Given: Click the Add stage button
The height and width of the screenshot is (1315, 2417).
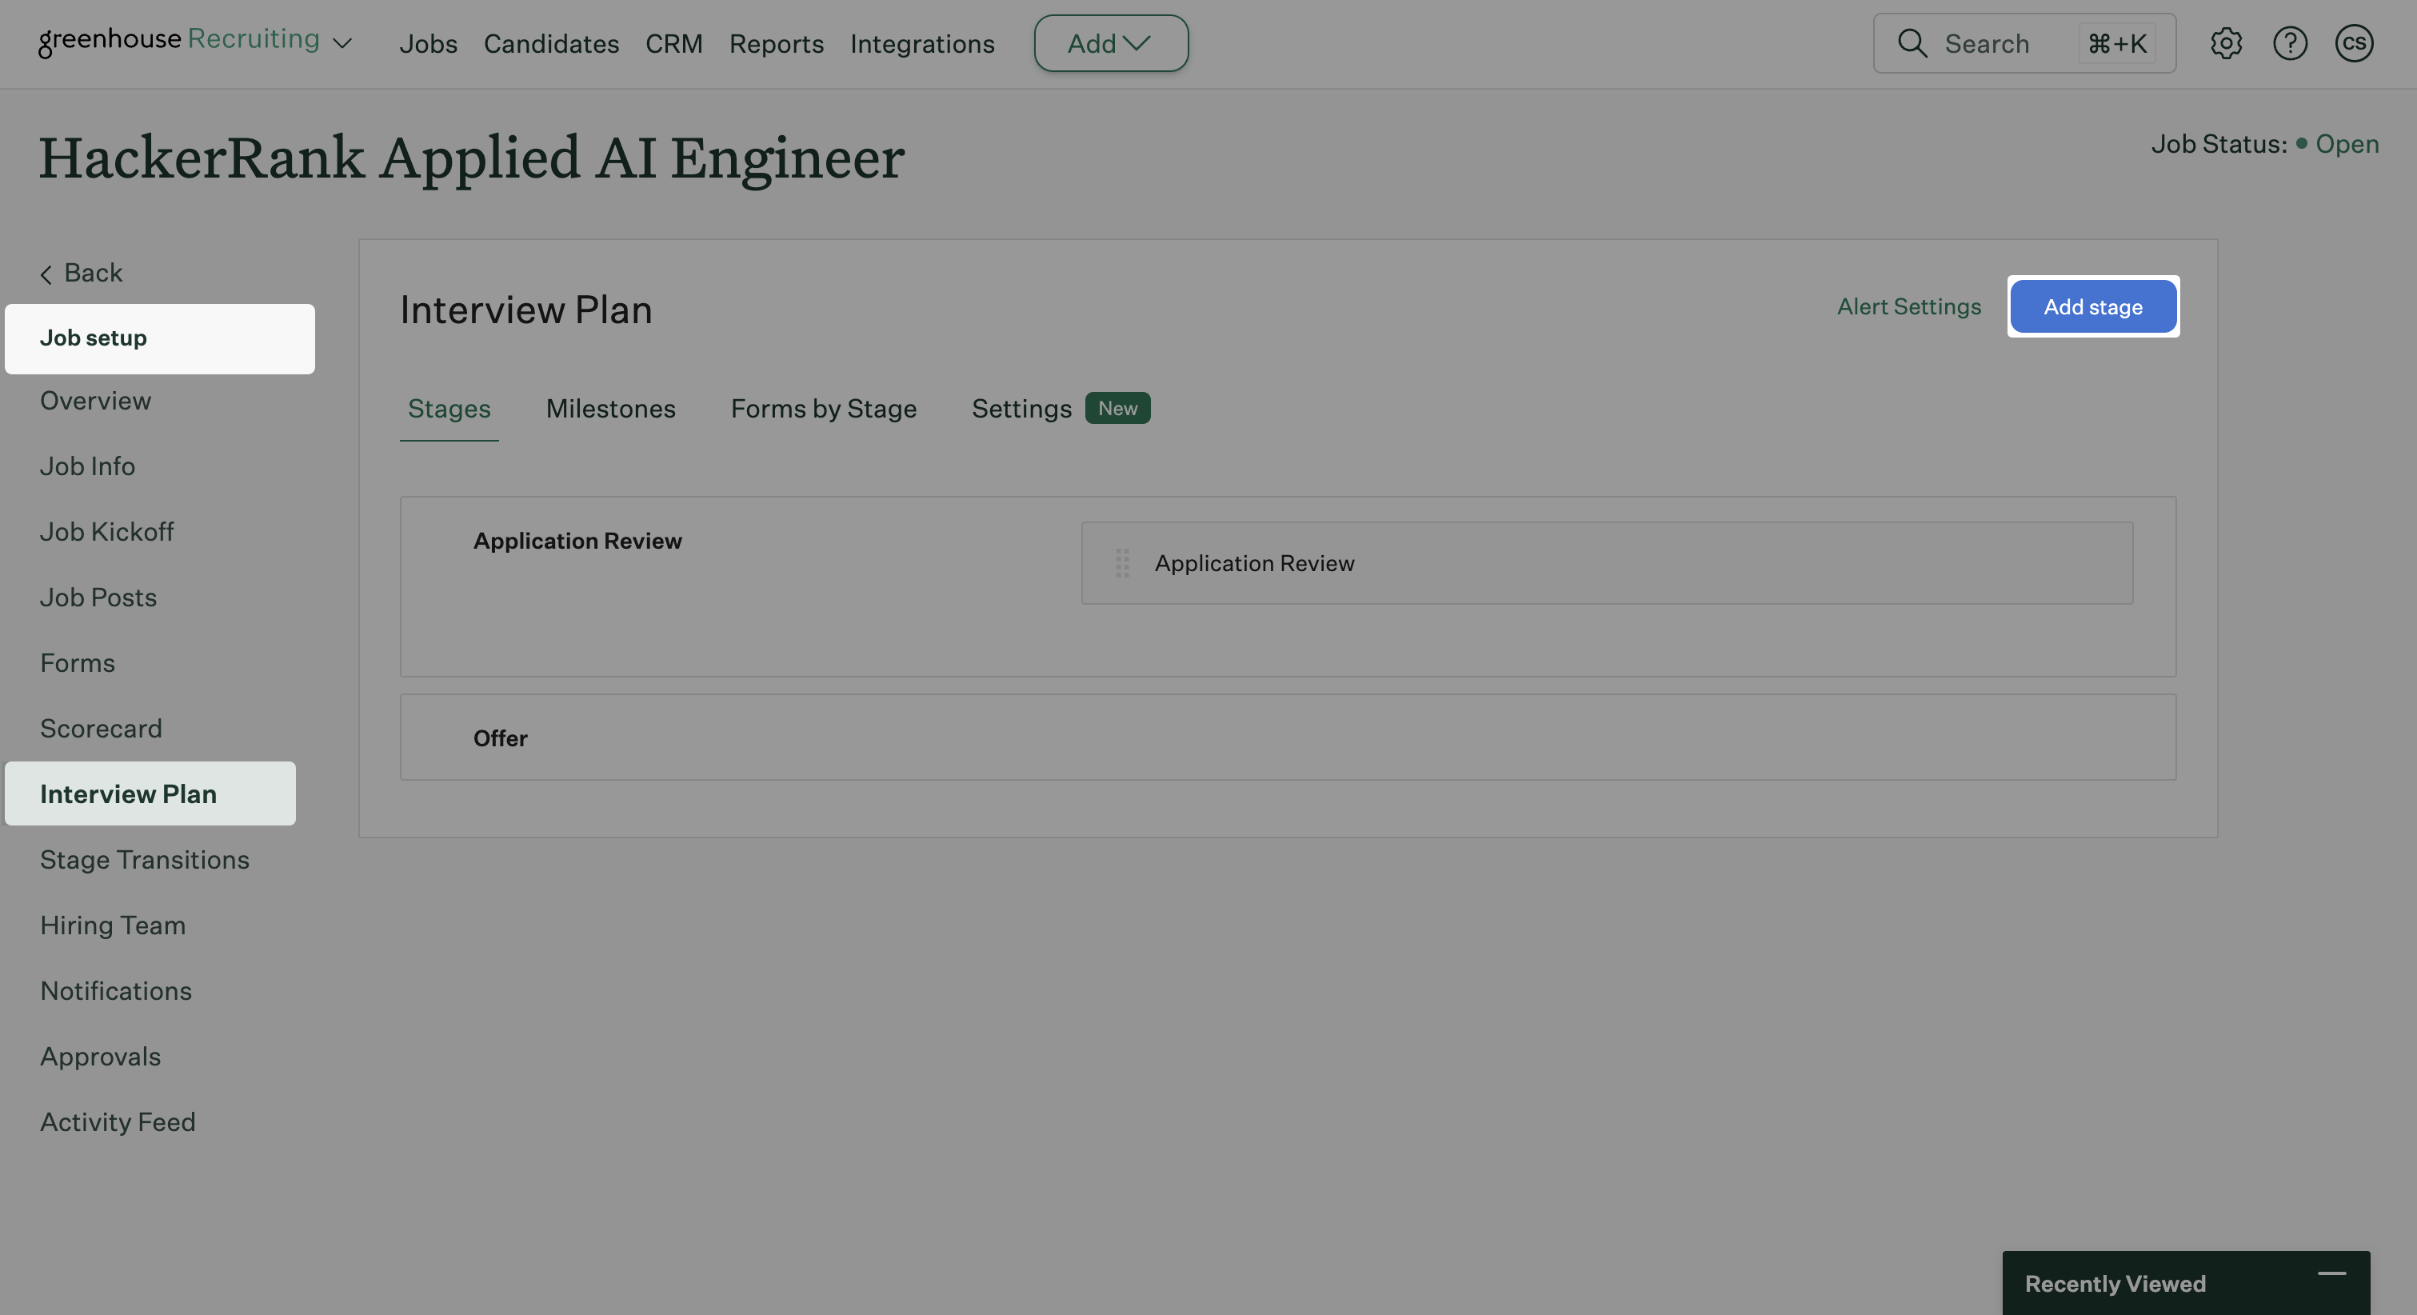Looking at the screenshot, I should coord(2092,307).
